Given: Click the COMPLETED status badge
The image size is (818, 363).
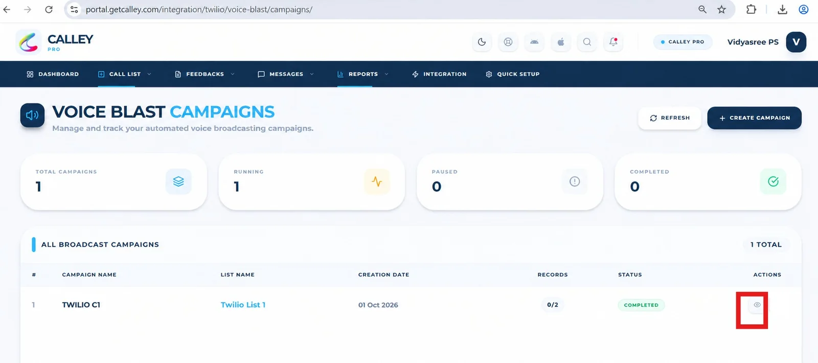Looking at the screenshot, I should click(641, 305).
